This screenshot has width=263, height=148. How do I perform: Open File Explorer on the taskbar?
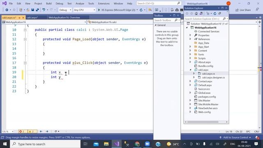[x=106, y=144]
